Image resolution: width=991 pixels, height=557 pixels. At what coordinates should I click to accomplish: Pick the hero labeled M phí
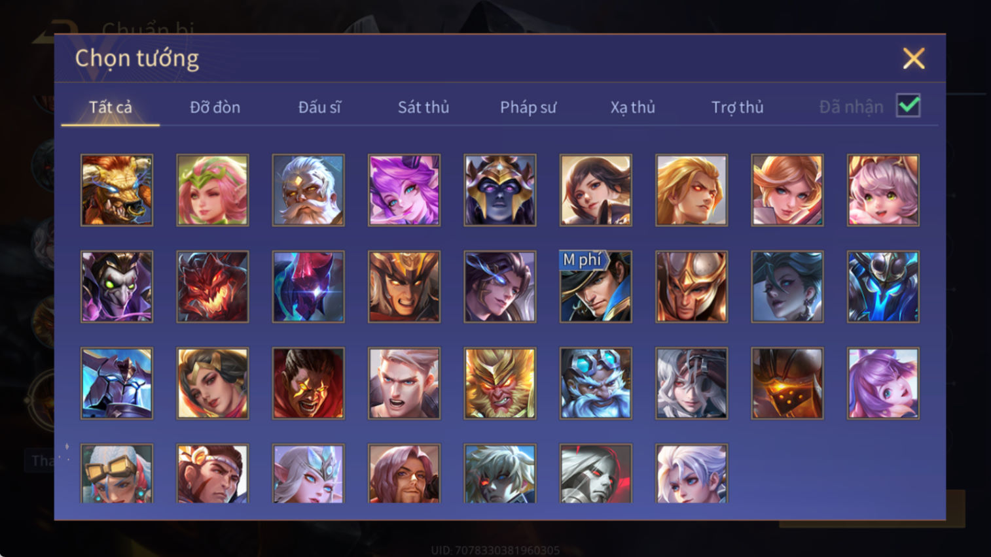(x=596, y=286)
